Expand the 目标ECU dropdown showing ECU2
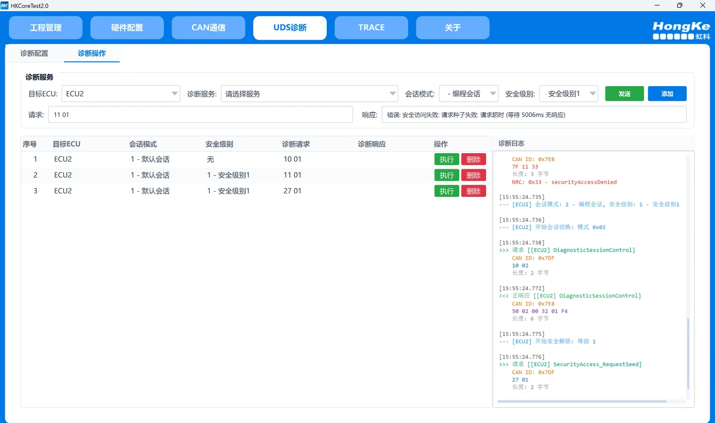 (x=121, y=94)
